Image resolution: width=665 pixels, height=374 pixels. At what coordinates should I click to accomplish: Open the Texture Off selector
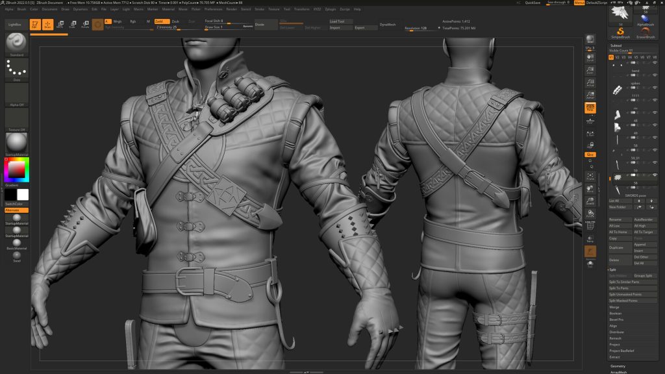pyautogui.click(x=16, y=119)
